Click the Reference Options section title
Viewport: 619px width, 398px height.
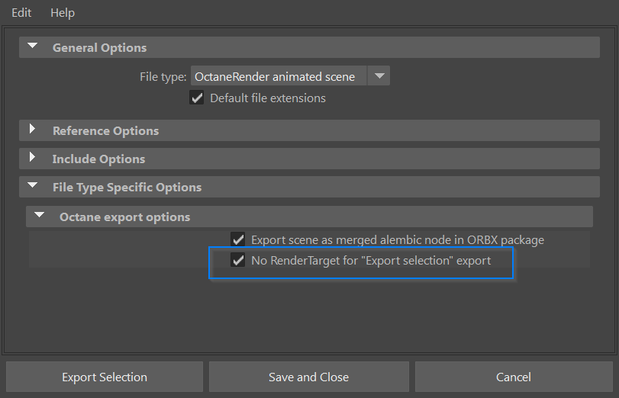[x=105, y=130]
